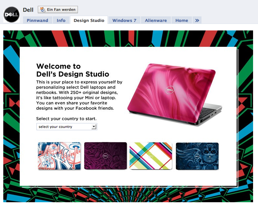Go to the Windows 7 tab
The height and width of the screenshot is (214, 258).
coord(124,20)
